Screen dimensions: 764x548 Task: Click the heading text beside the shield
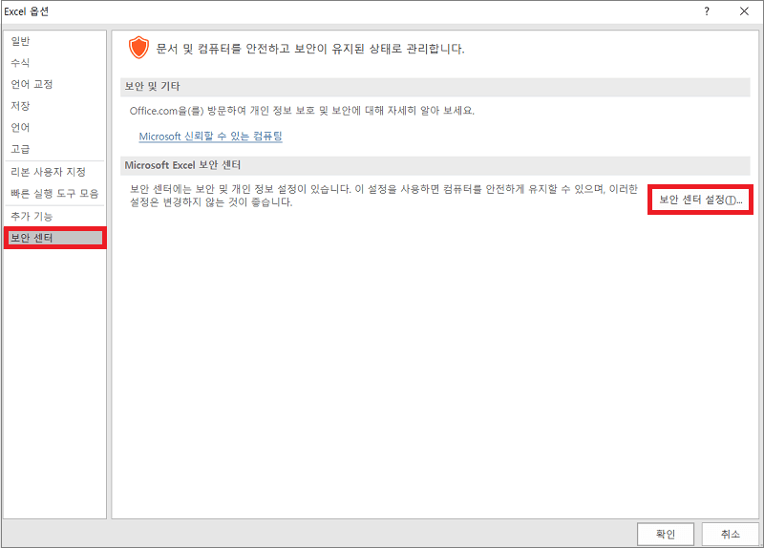pos(309,49)
